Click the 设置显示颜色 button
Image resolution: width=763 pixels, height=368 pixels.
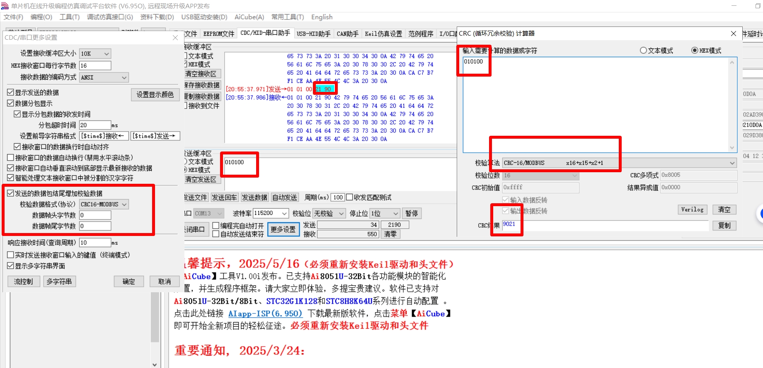(x=155, y=95)
